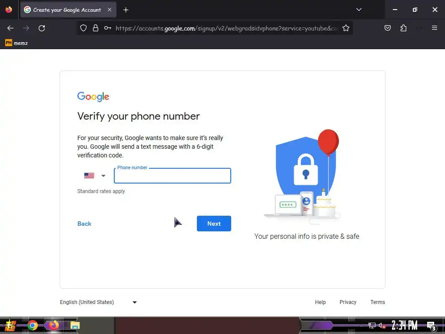Open the memz bookmark
445x334 pixels.
point(17,43)
